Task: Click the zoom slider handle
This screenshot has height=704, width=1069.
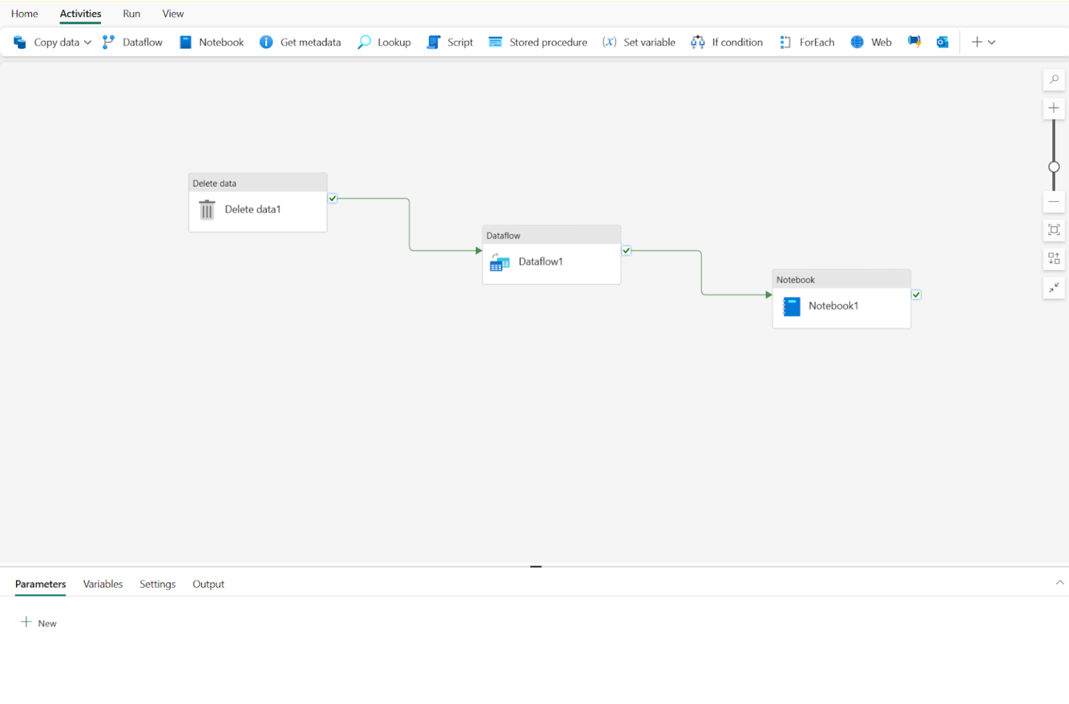Action: click(x=1054, y=167)
